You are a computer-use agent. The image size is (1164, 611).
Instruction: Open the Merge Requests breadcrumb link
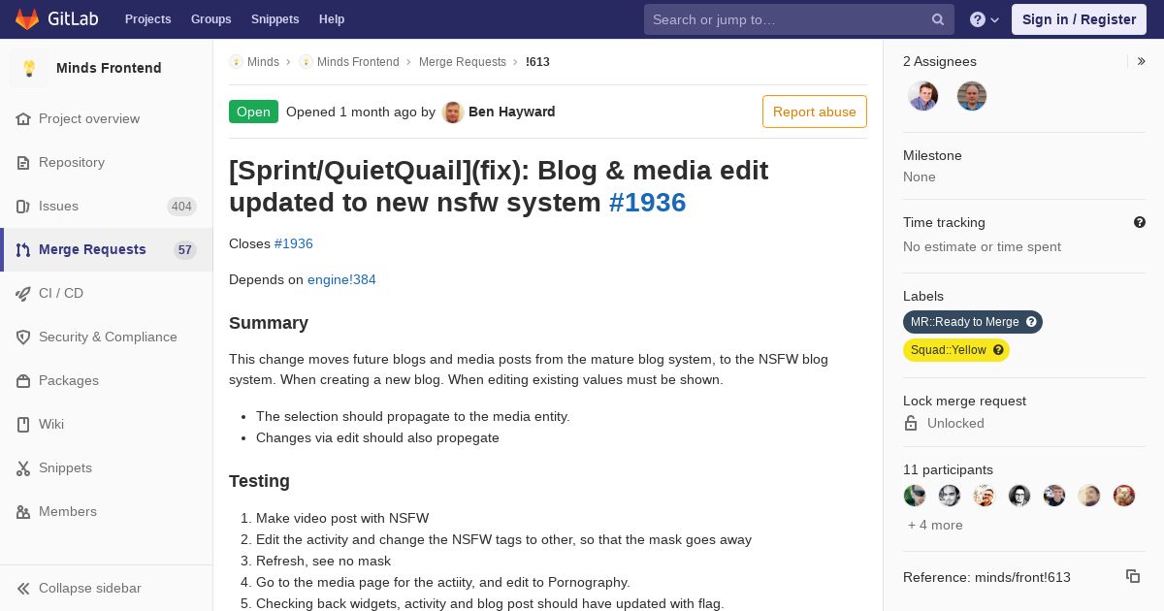tap(463, 62)
